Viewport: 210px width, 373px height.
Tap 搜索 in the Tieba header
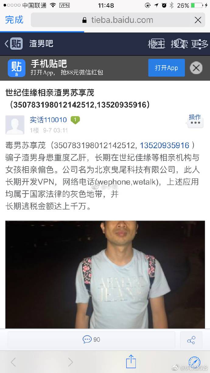coord(179,44)
